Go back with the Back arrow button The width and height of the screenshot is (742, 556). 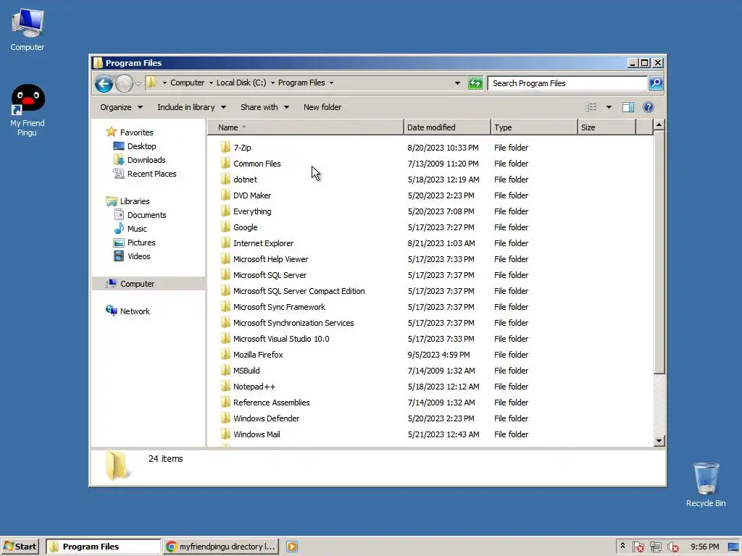[x=104, y=84]
